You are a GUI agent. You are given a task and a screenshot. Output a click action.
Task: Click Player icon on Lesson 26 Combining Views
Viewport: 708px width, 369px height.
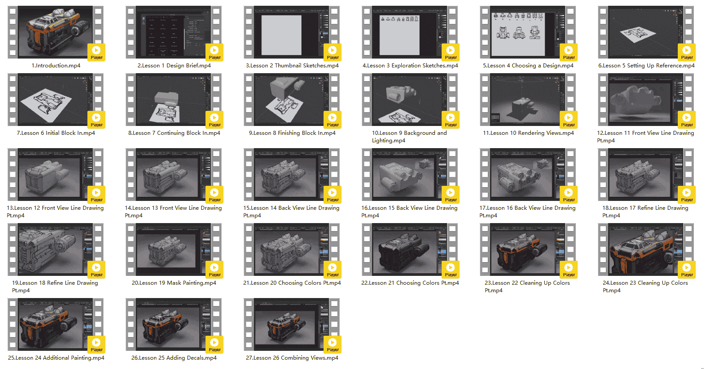click(332, 344)
